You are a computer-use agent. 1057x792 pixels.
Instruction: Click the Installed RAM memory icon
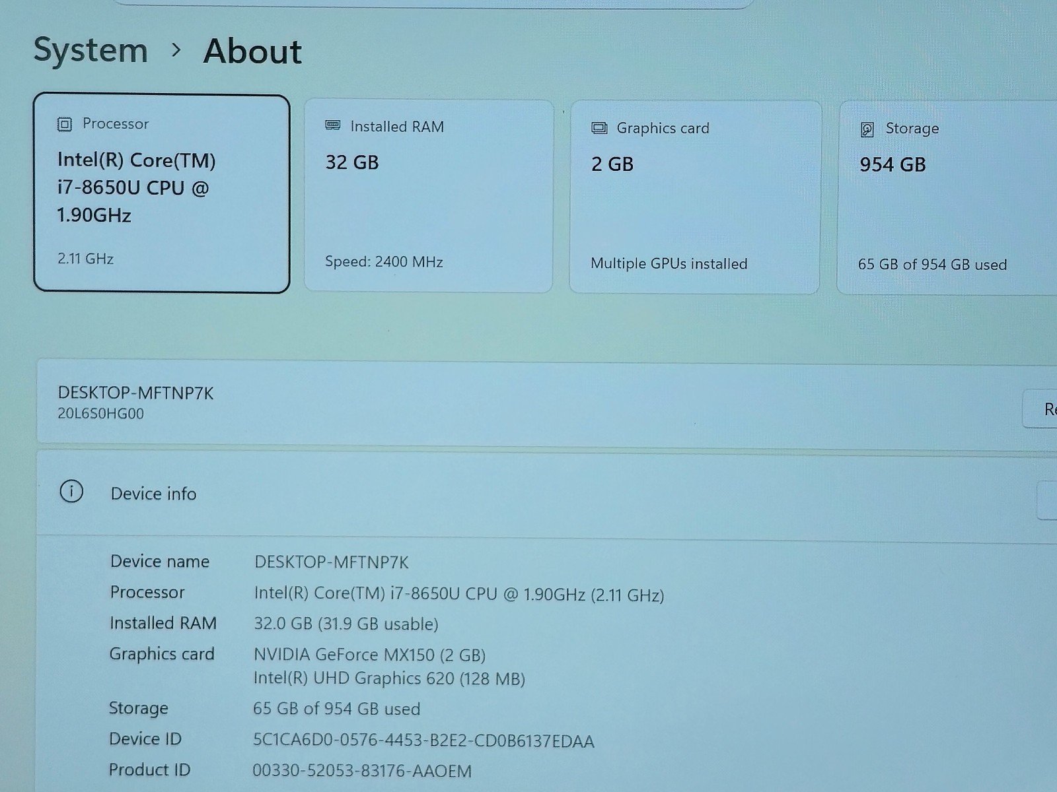pos(333,125)
